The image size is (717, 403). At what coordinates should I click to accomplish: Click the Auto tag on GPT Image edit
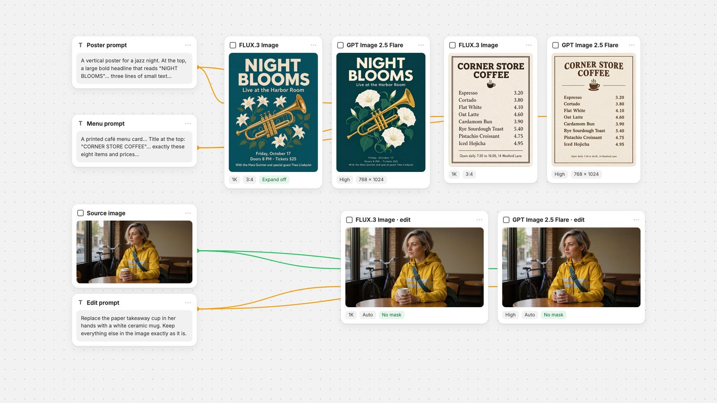click(x=530, y=315)
